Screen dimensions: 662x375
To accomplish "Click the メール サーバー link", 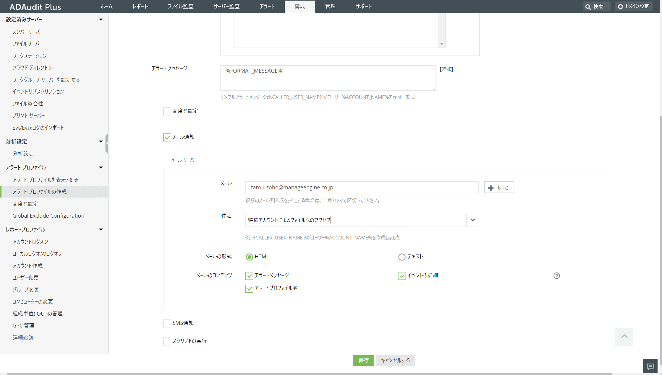I will click(184, 160).
